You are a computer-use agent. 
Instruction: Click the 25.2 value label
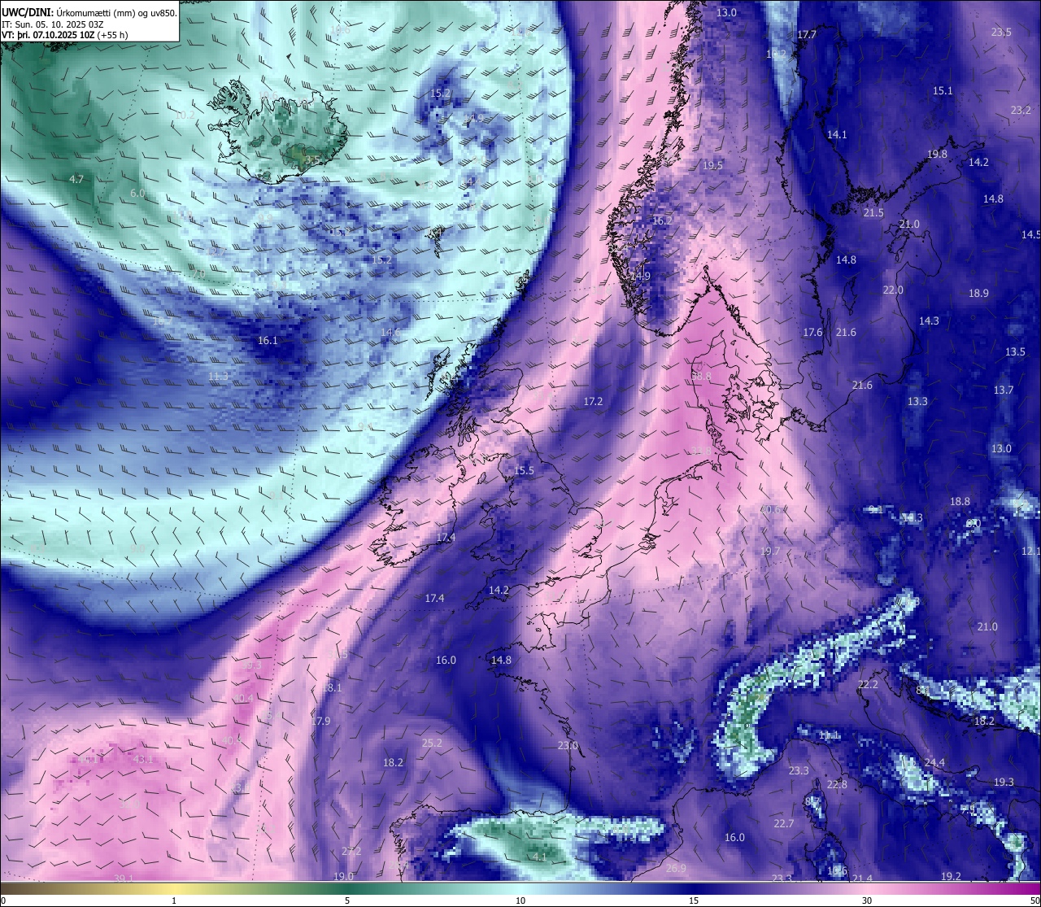432,743
